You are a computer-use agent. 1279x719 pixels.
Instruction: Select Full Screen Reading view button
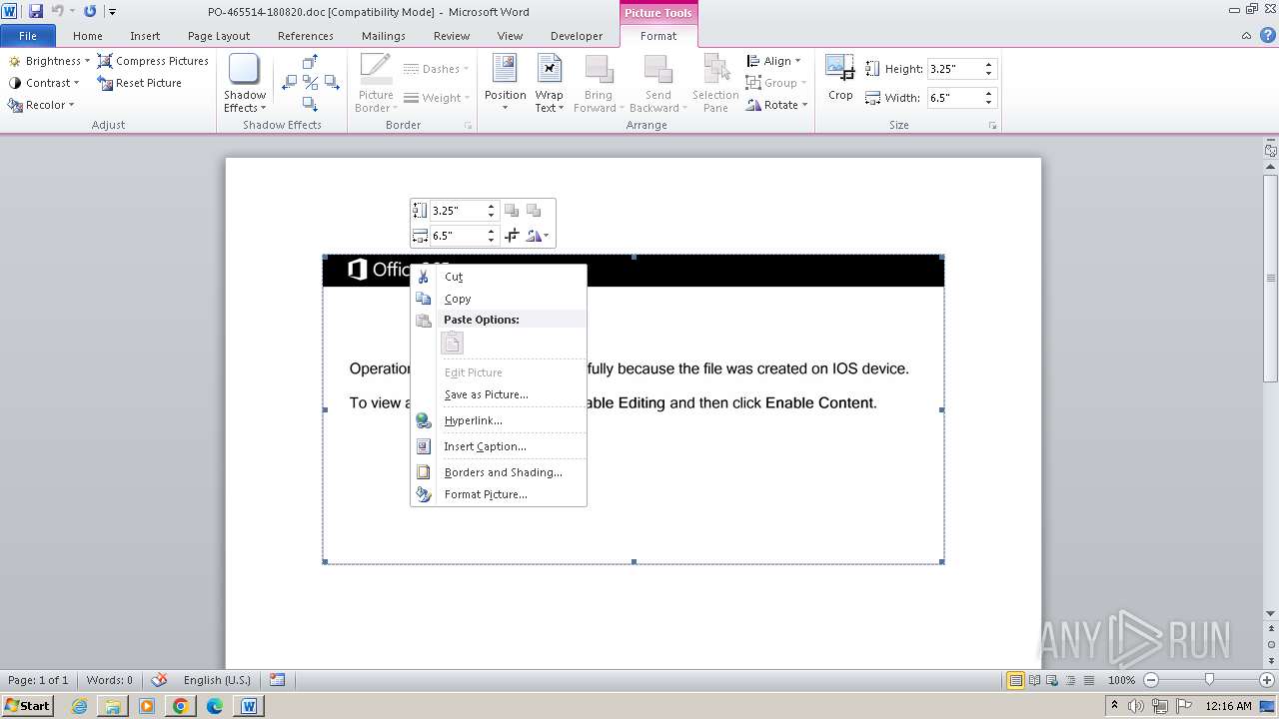tap(1033, 680)
